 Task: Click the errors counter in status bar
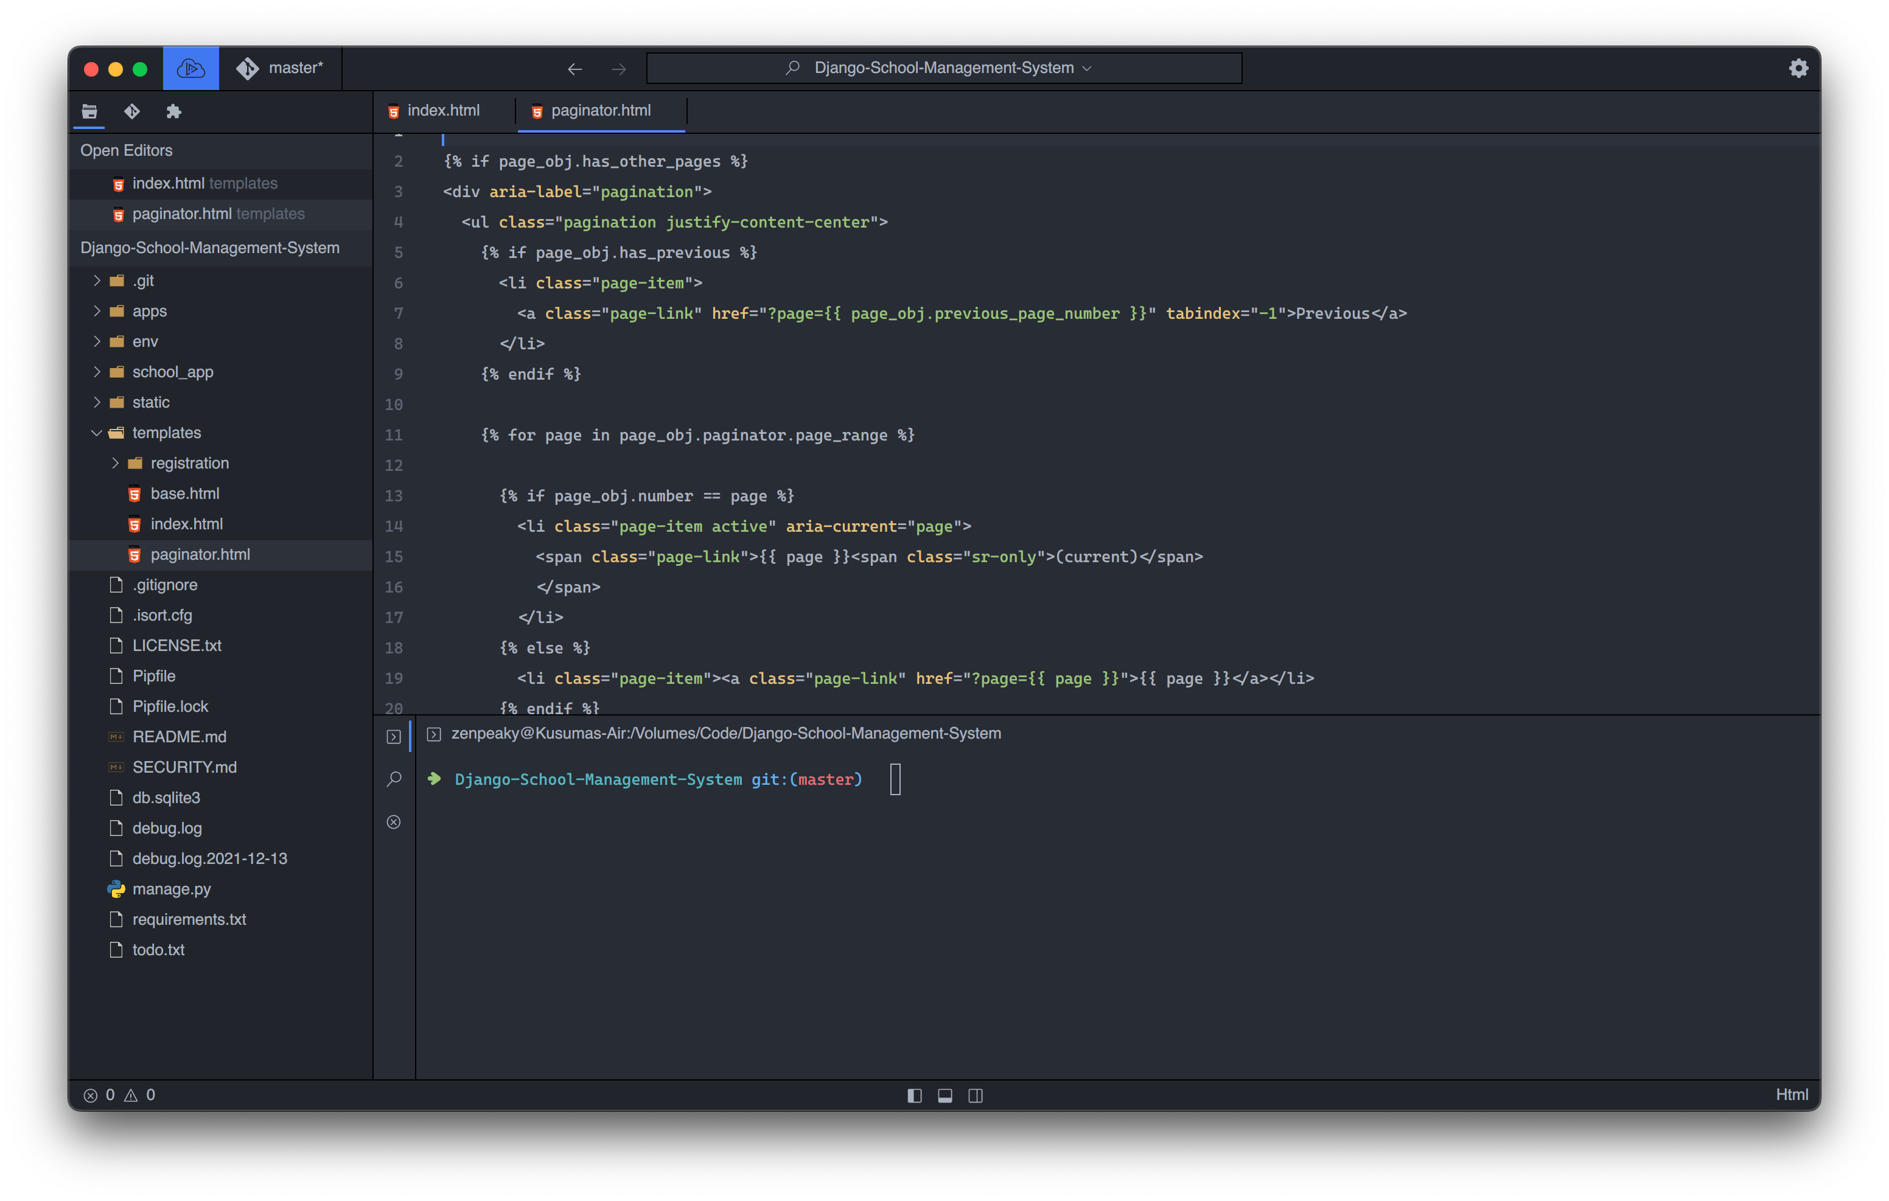[x=99, y=1095]
